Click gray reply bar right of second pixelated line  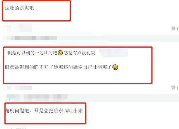[x=123, y=98]
